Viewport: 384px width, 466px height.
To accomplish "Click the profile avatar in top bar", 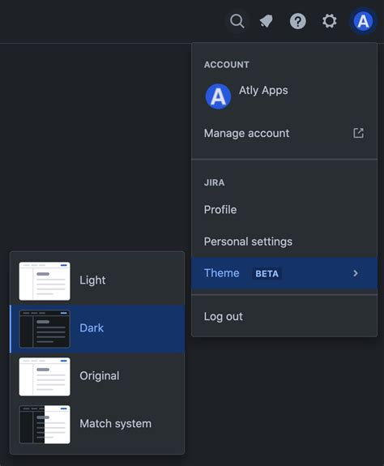I will (x=363, y=21).
